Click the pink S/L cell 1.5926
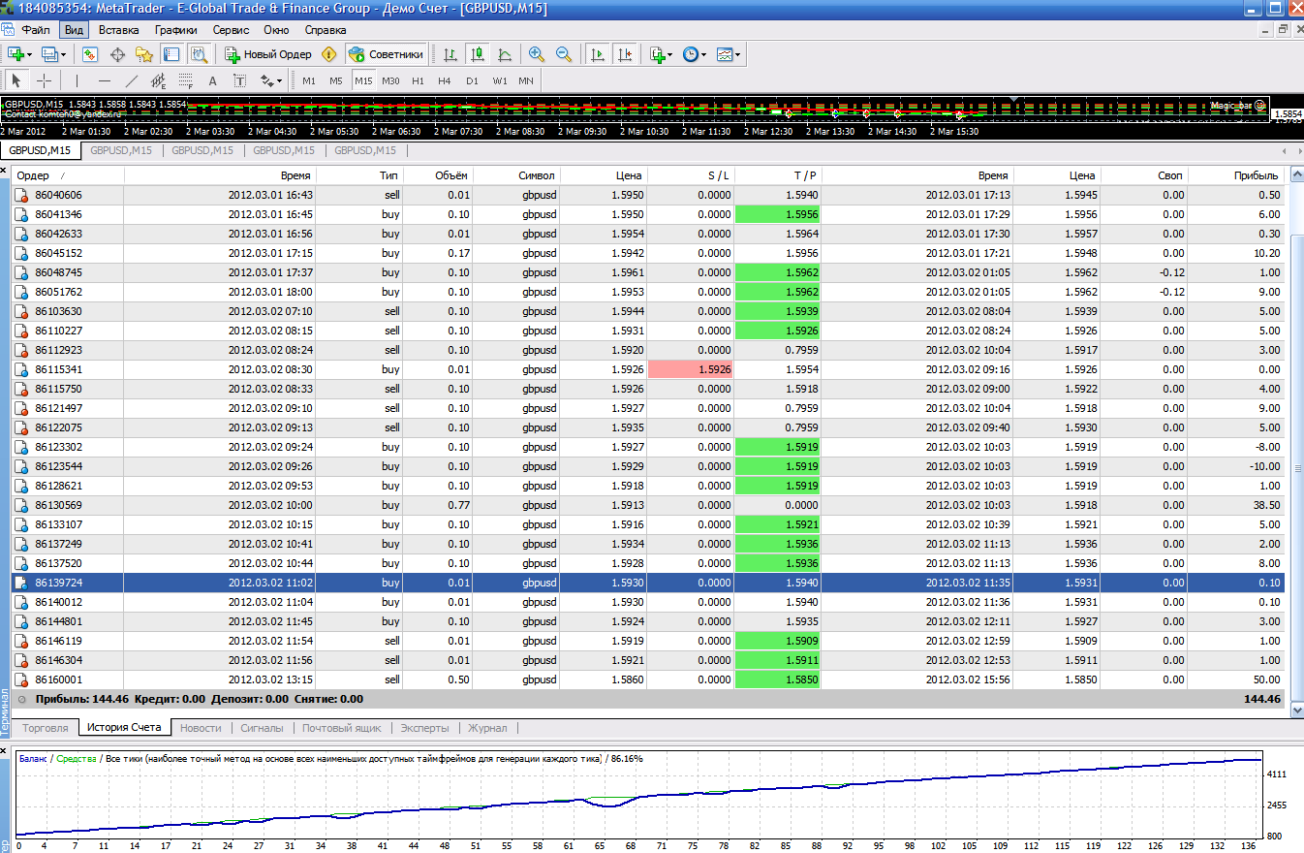The image size is (1304, 853). [690, 369]
